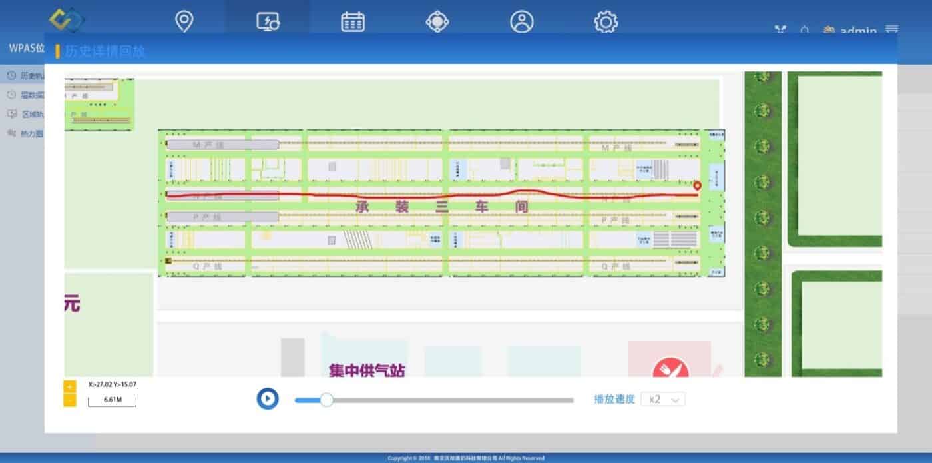The image size is (932, 463).
Task: Open the user profile icon in header
Action: pyautogui.click(x=522, y=21)
